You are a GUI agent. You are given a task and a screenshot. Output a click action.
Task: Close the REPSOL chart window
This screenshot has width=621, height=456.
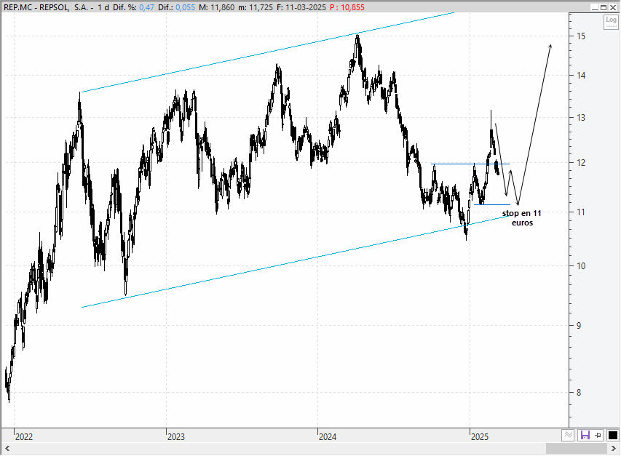pos(613,7)
